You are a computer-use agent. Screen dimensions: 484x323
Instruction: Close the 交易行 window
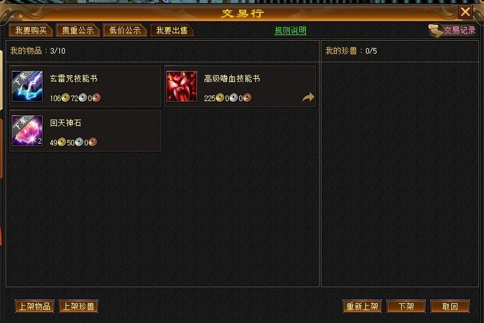click(x=465, y=12)
